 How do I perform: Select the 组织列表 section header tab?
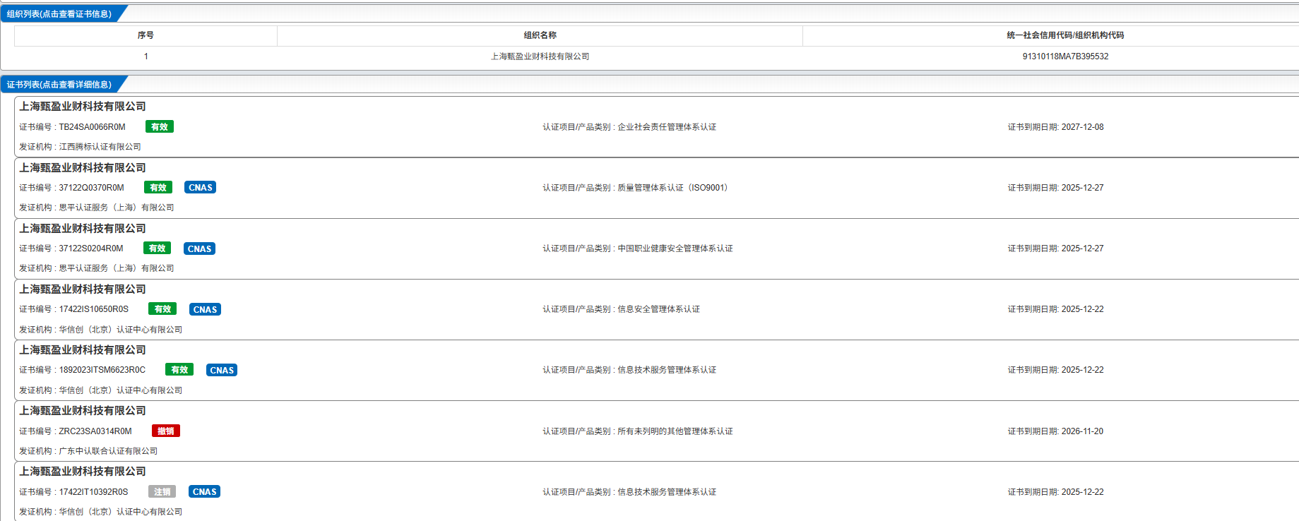click(x=59, y=14)
